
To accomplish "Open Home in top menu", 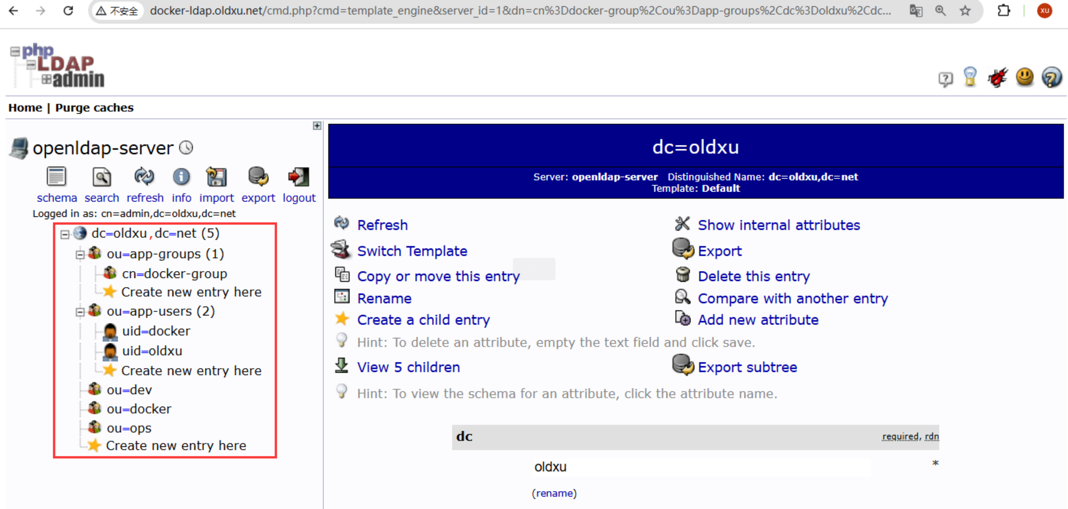I will coord(25,108).
